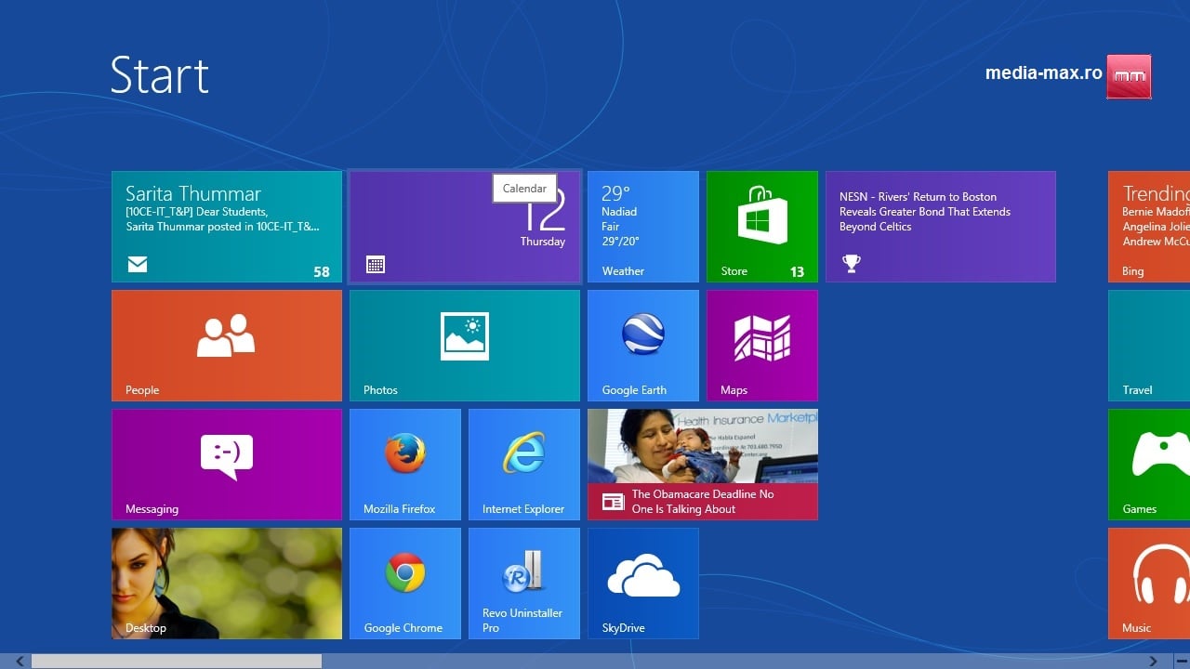Image resolution: width=1190 pixels, height=669 pixels.
Task: Open the Mail tile from Sarita Thummar
Action: [227, 227]
